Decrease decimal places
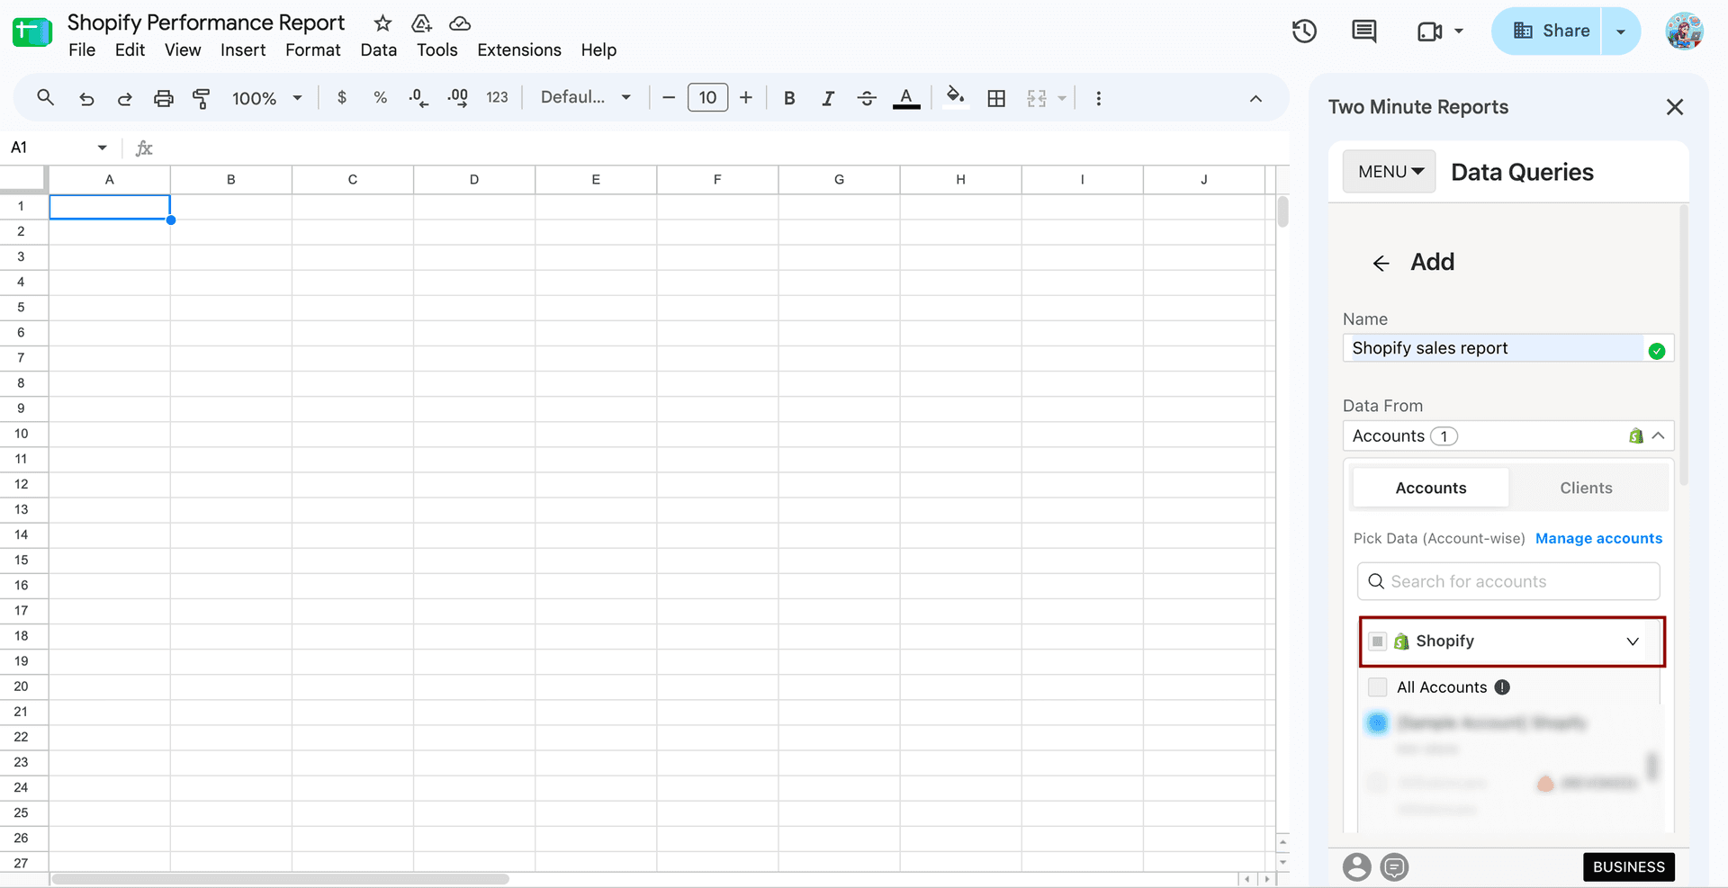The height and width of the screenshot is (888, 1728). click(x=418, y=97)
